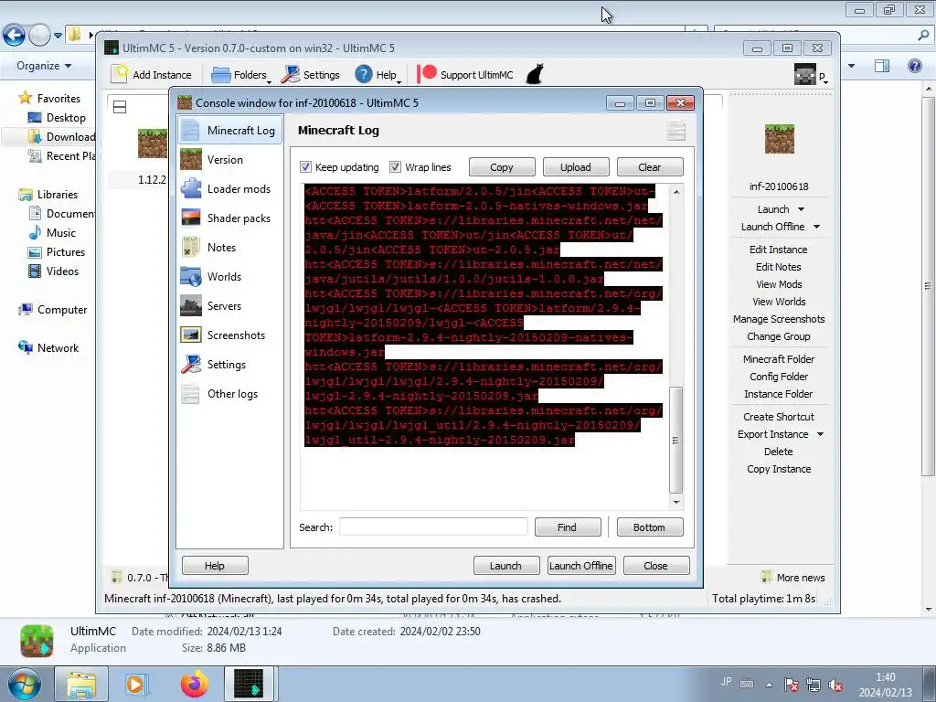Click the Close button in console window

(x=656, y=565)
